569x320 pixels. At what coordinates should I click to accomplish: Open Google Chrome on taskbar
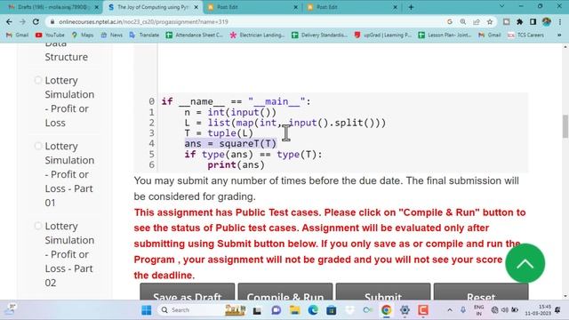pyautogui.click(x=386, y=310)
